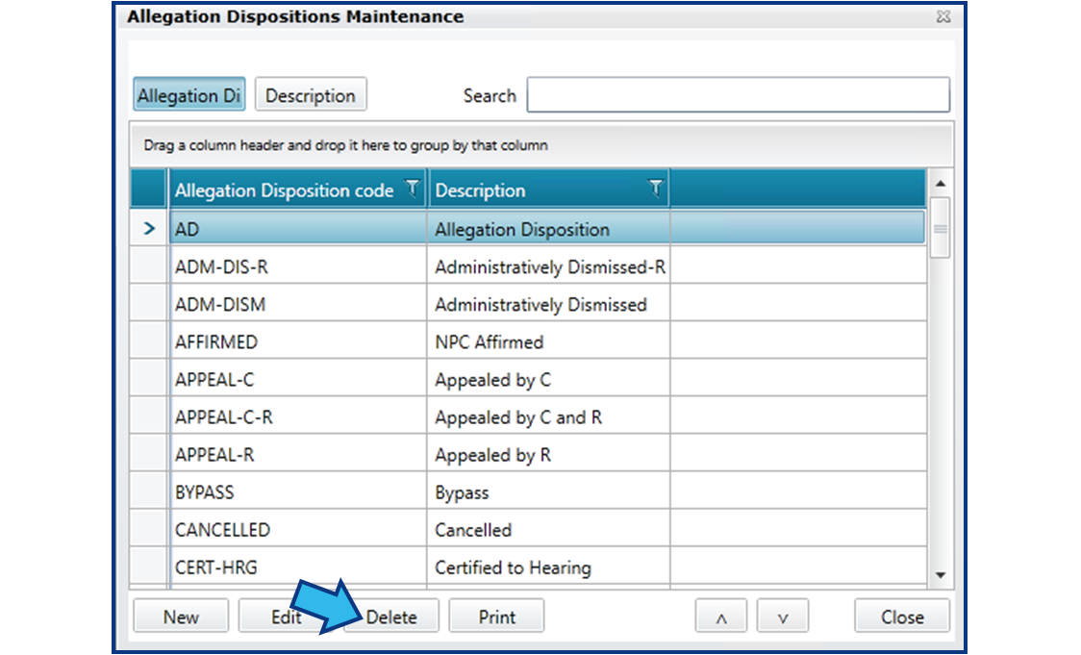Select the Description toggle button

(x=311, y=94)
